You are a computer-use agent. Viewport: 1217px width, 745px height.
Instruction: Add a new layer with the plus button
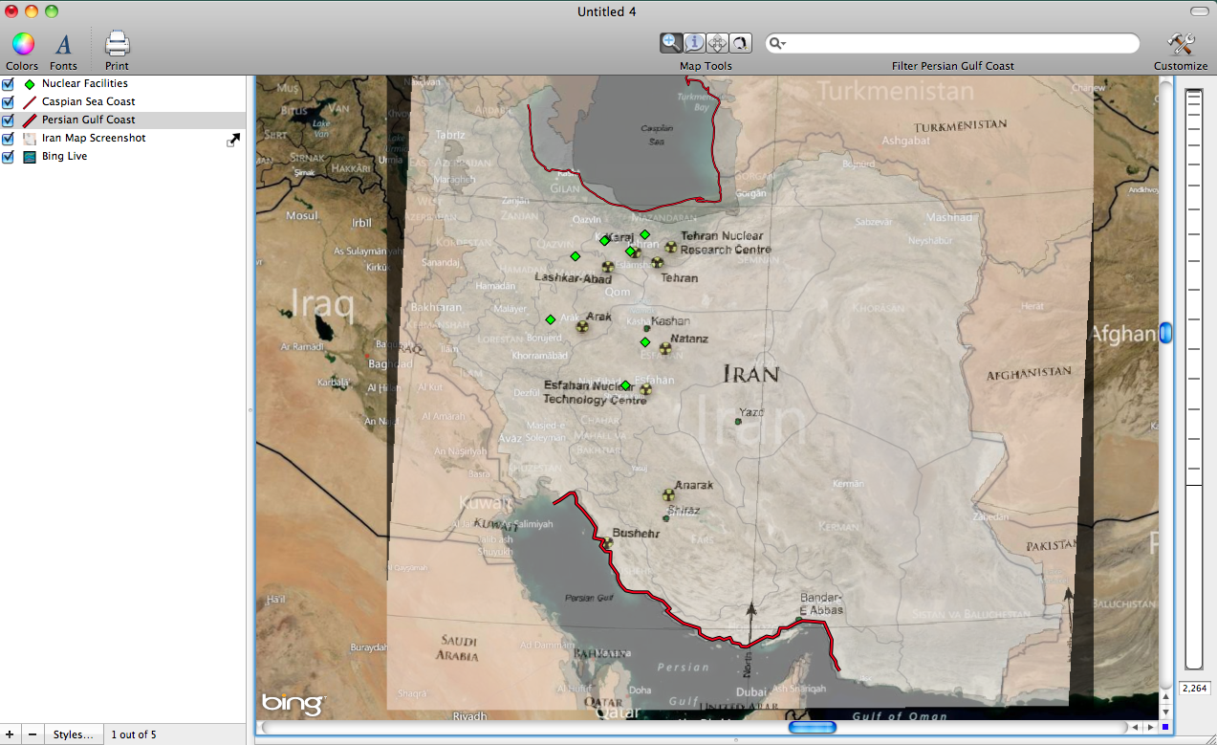pos(9,734)
